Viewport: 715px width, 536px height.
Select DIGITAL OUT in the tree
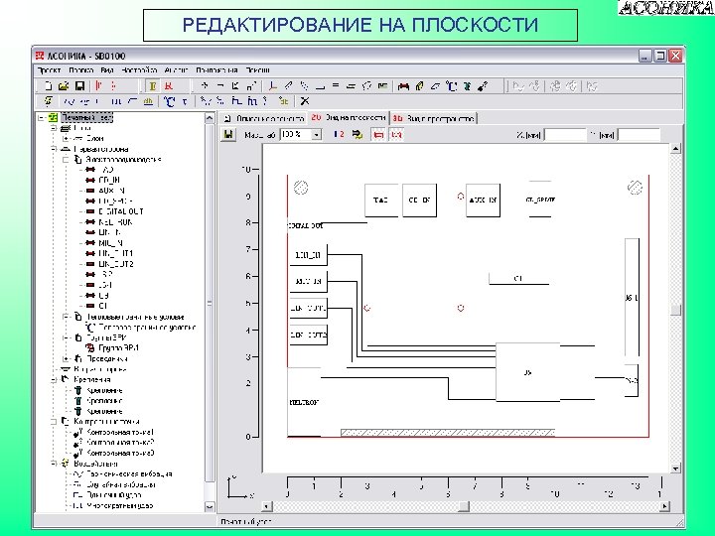click(x=121, y=211)
